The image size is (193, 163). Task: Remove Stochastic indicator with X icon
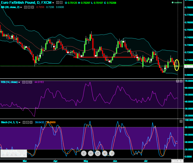tap(31, 122)
